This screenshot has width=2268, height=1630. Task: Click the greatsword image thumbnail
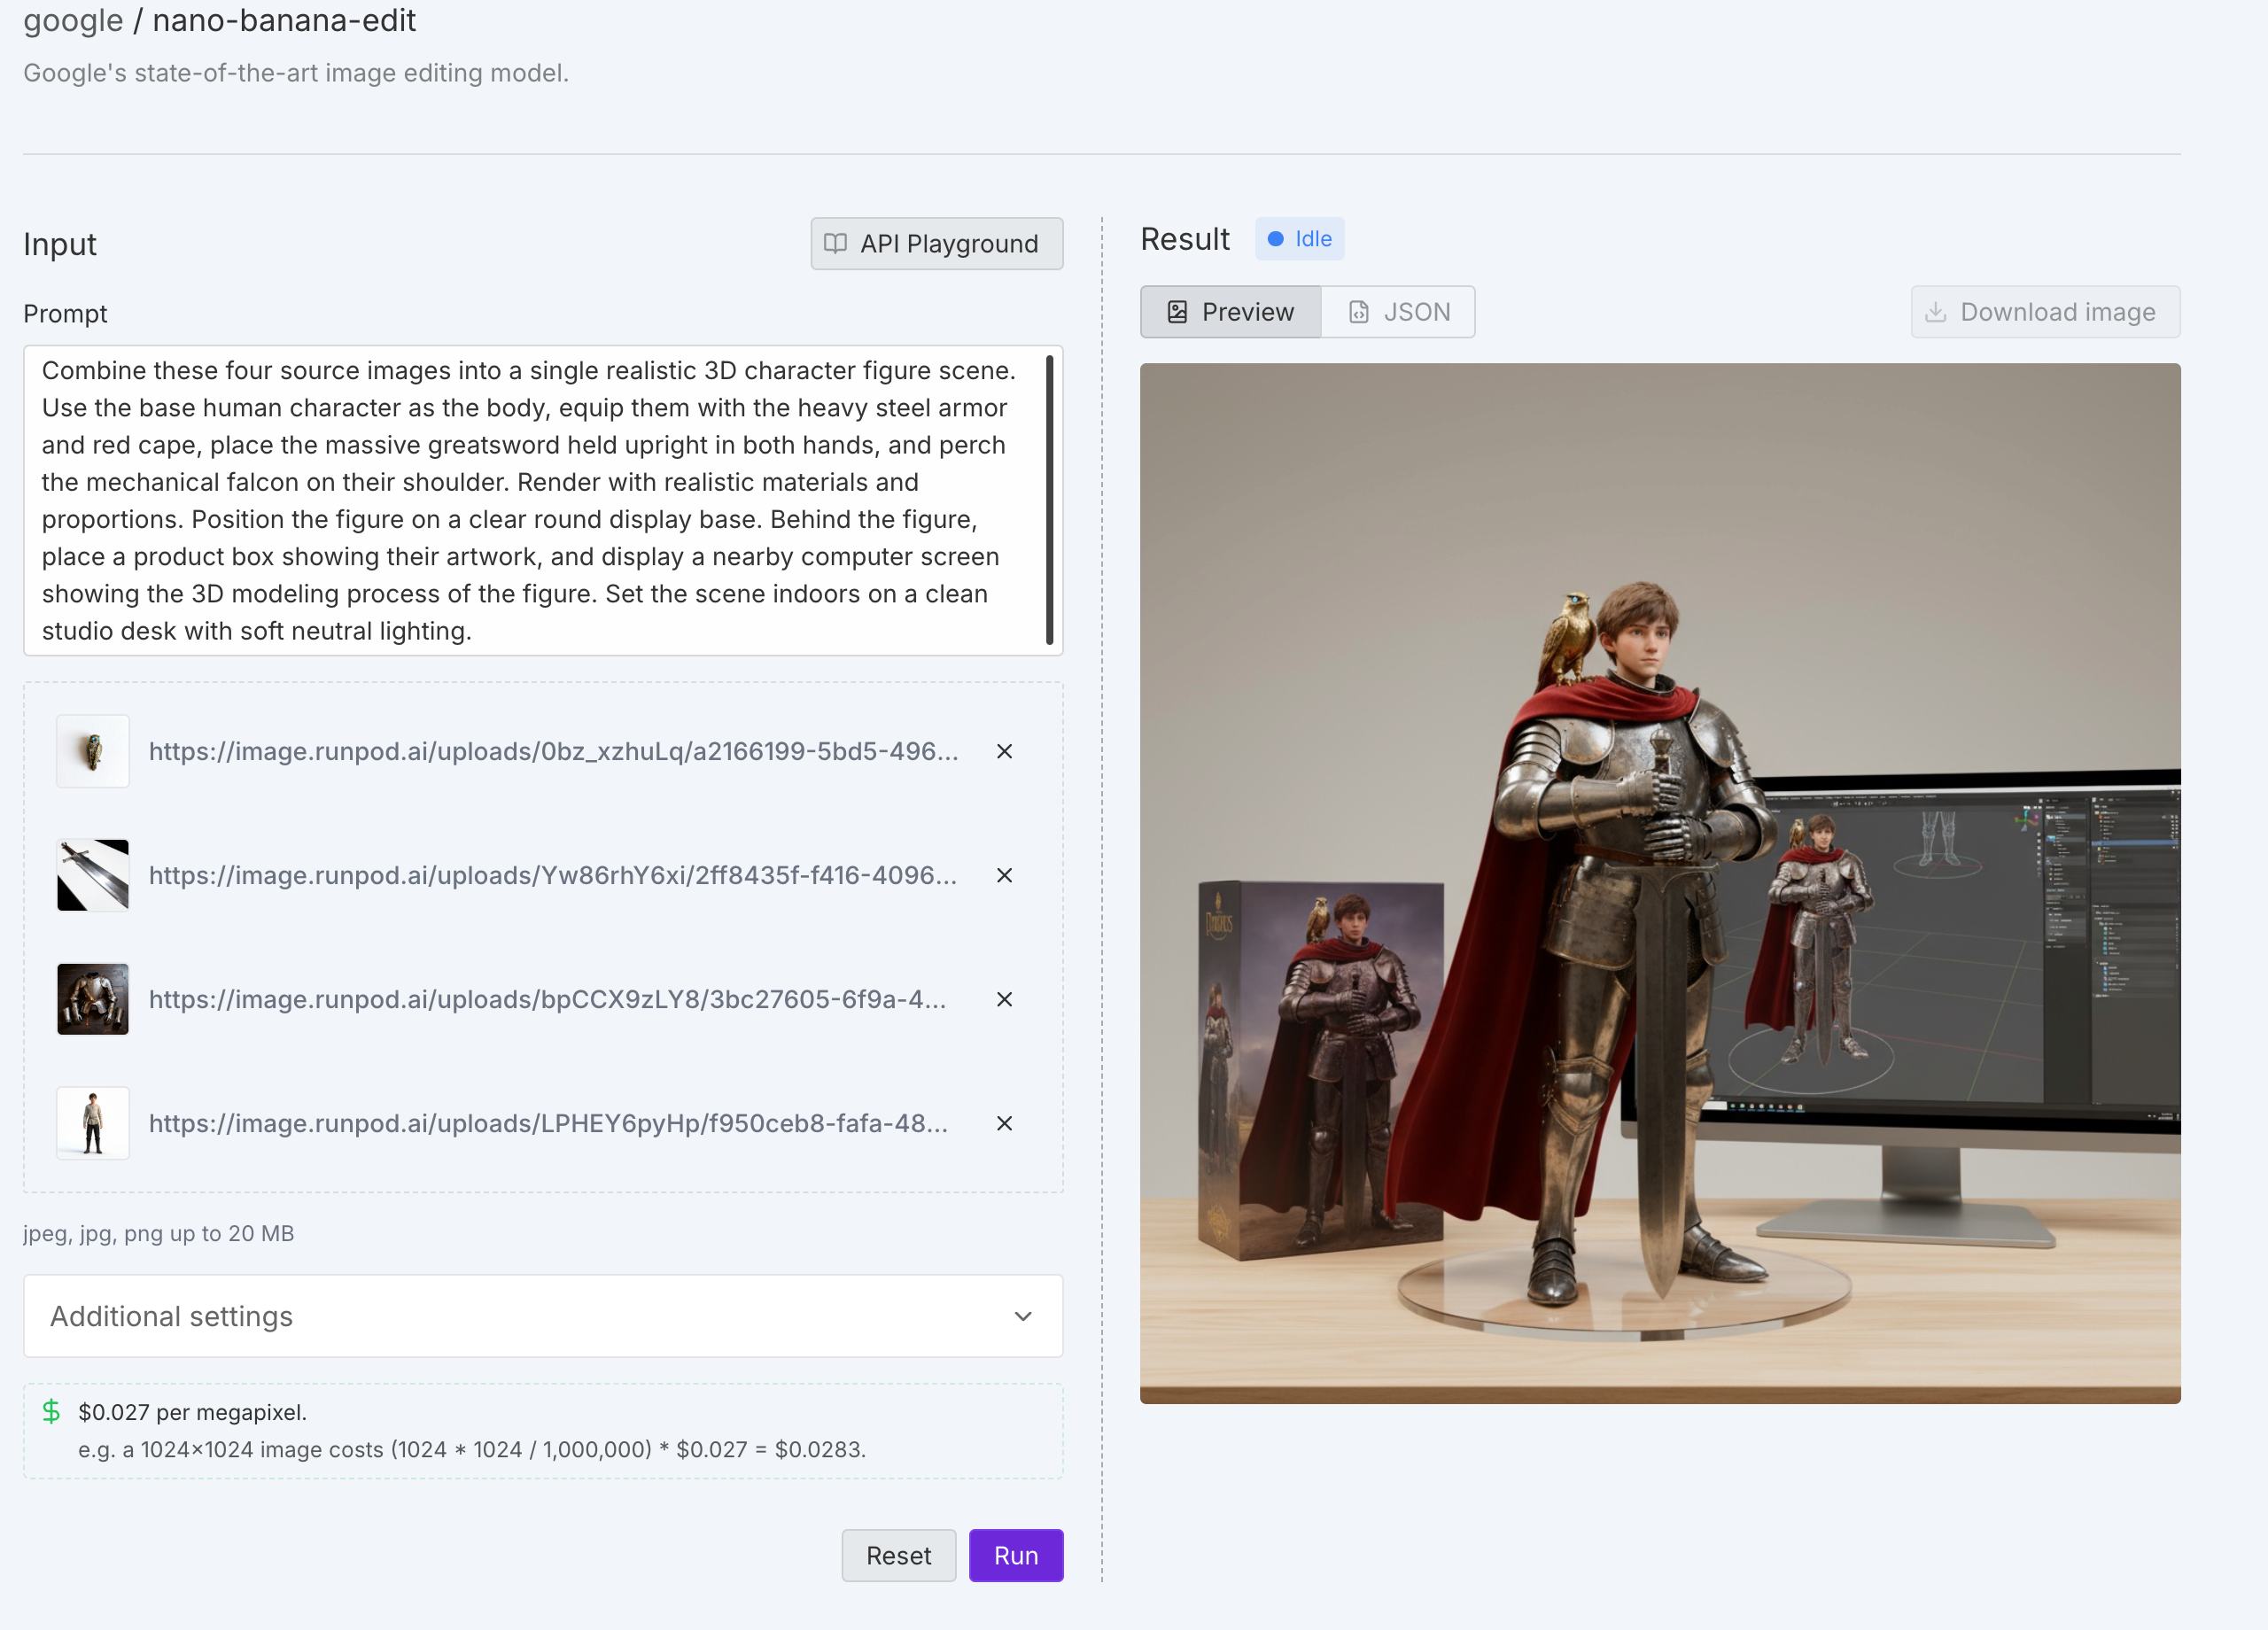pos(93,875)
